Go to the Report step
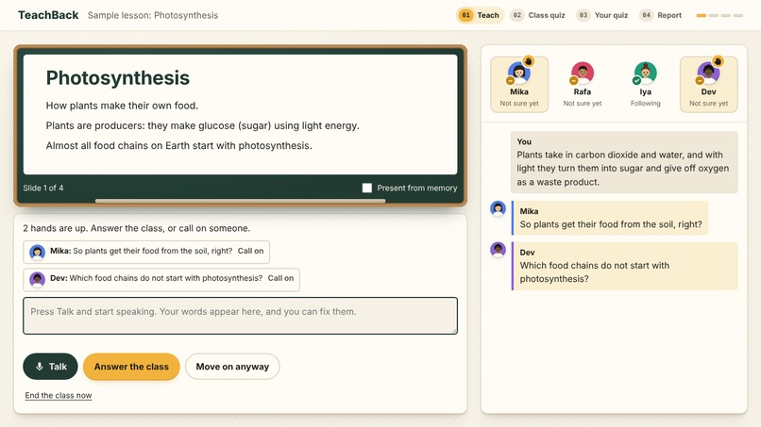This screenshot has width=761, height=427. pyautogui.click(x=662, y=15)
